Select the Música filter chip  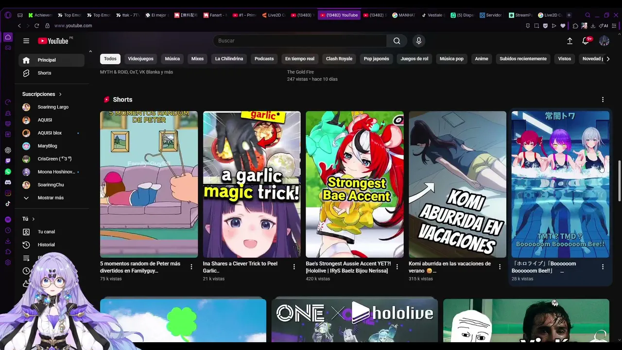point(172,59)
